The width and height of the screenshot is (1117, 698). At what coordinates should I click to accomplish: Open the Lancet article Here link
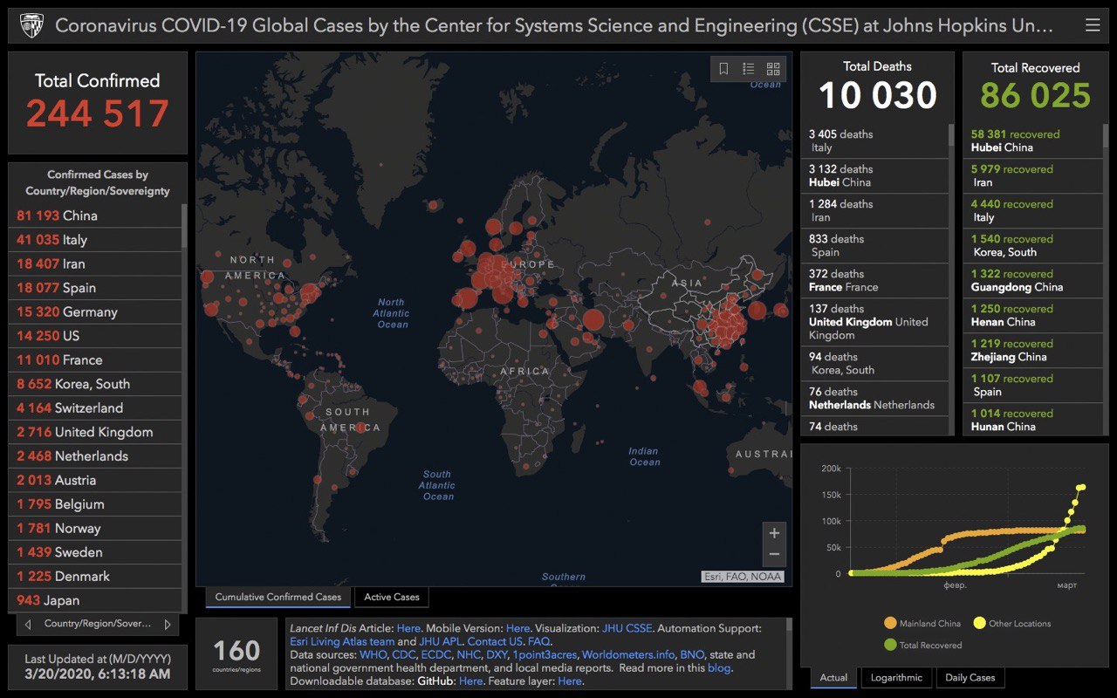pos(408,628)
